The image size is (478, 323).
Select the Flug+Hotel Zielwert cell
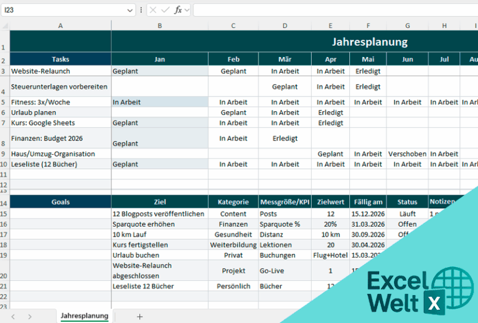[x=330, y=255]
